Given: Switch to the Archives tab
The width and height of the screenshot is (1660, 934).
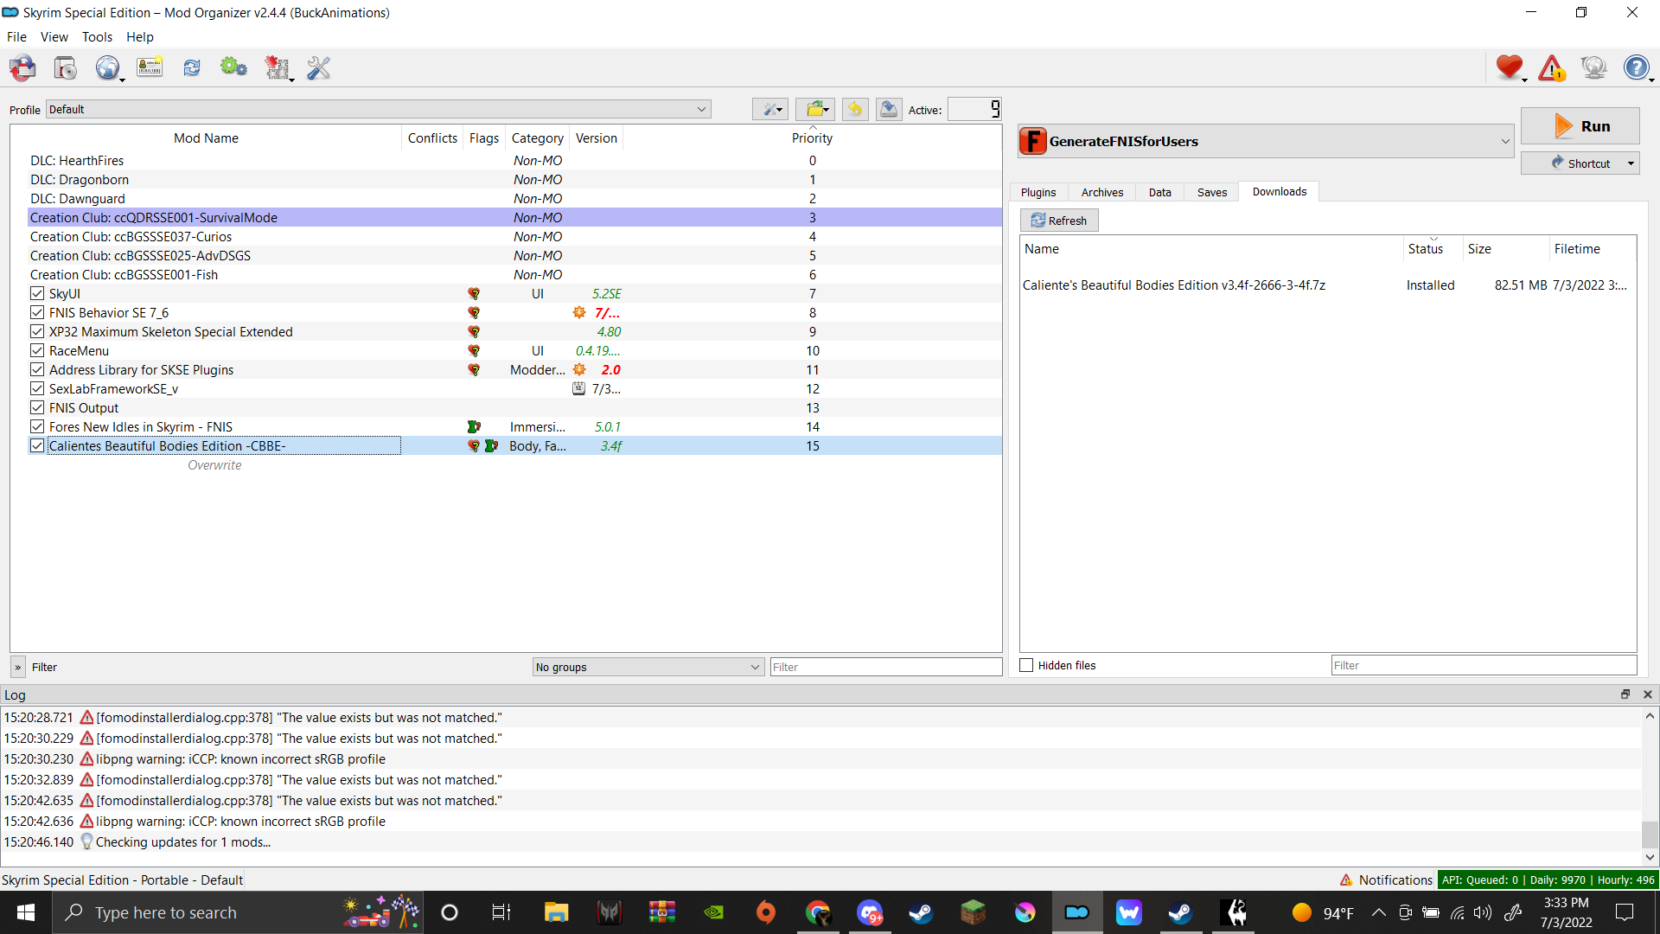Looking at the screenshot, I should (1101, 192).
